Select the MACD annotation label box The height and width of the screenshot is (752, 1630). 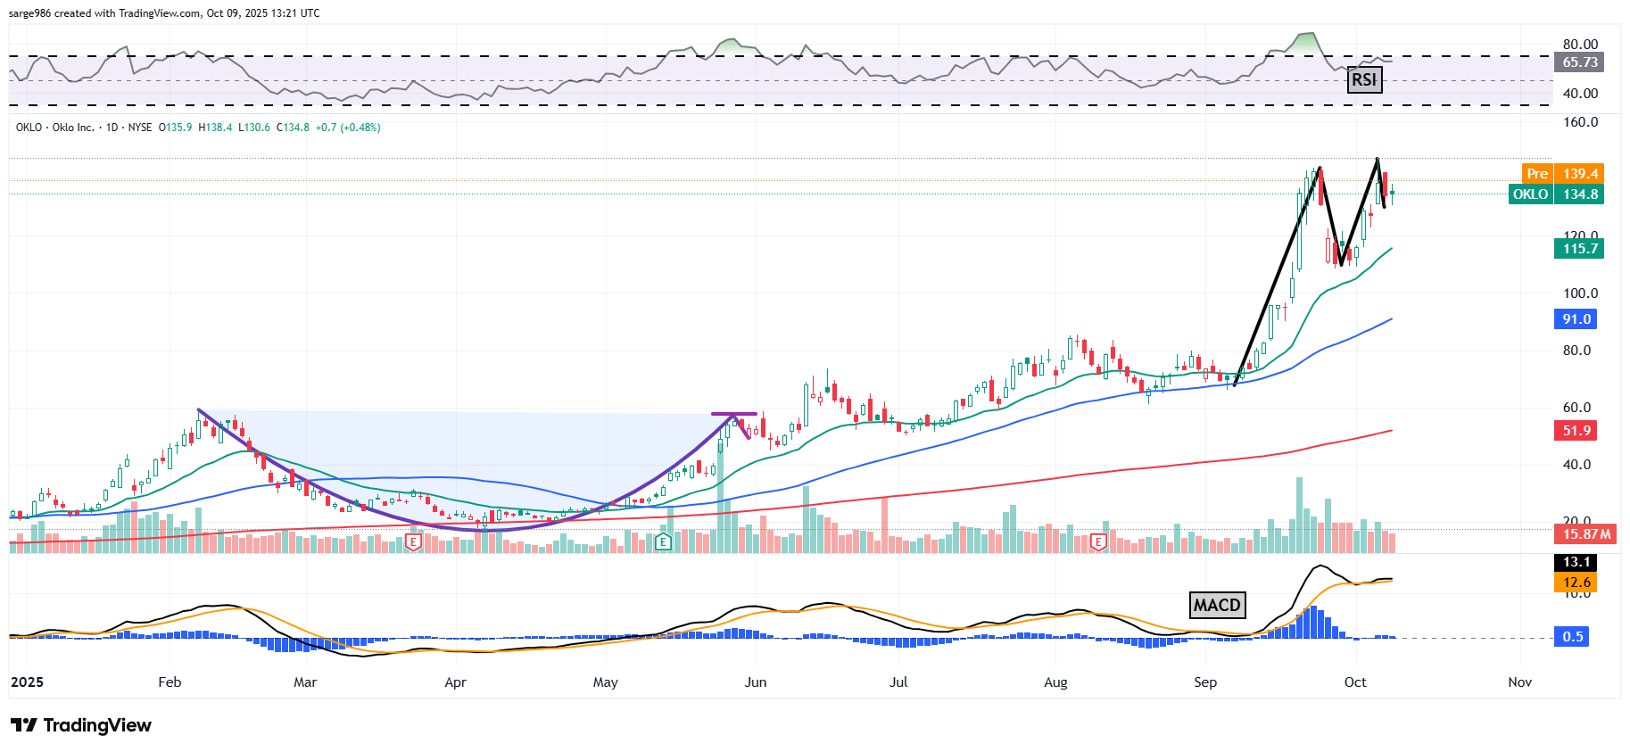pos(1217,605)
